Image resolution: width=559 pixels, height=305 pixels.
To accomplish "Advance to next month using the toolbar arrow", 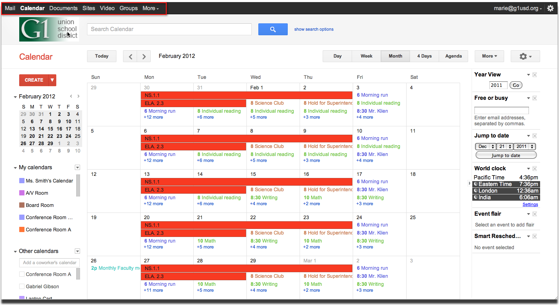I will pyautogui.click(x=144, y=56).
